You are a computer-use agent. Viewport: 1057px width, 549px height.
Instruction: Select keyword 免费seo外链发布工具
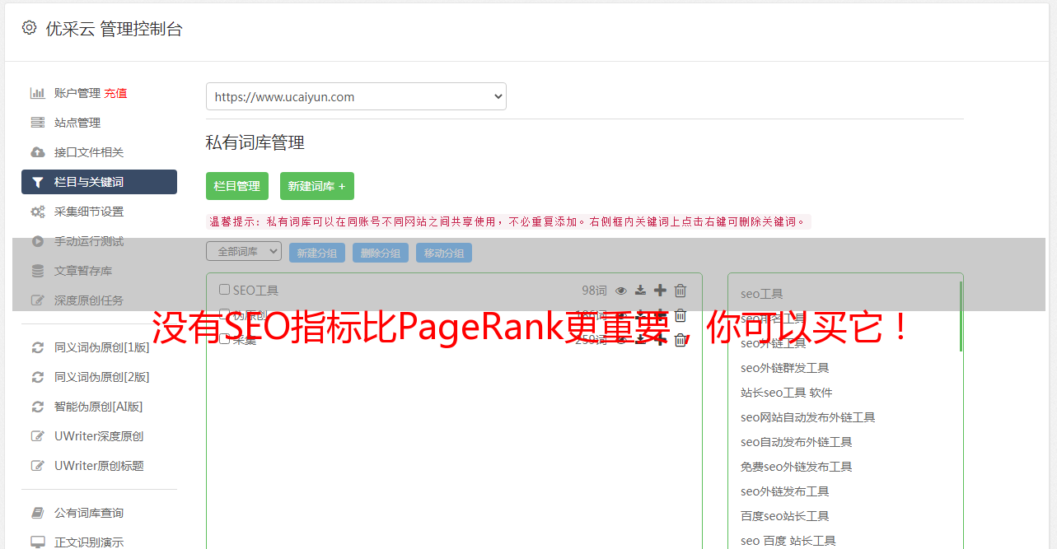tap(797, 467)
